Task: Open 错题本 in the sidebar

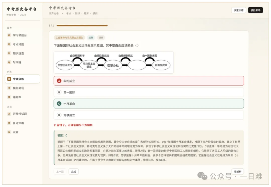Action: click(23, 97)
